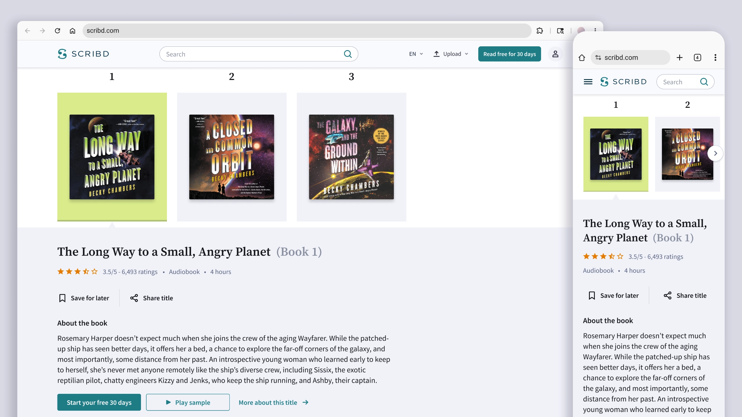The height and width of the screenshot is (417, 742).
Task: Click Save for later on the desktop page
Action: (x=84, y=298)
